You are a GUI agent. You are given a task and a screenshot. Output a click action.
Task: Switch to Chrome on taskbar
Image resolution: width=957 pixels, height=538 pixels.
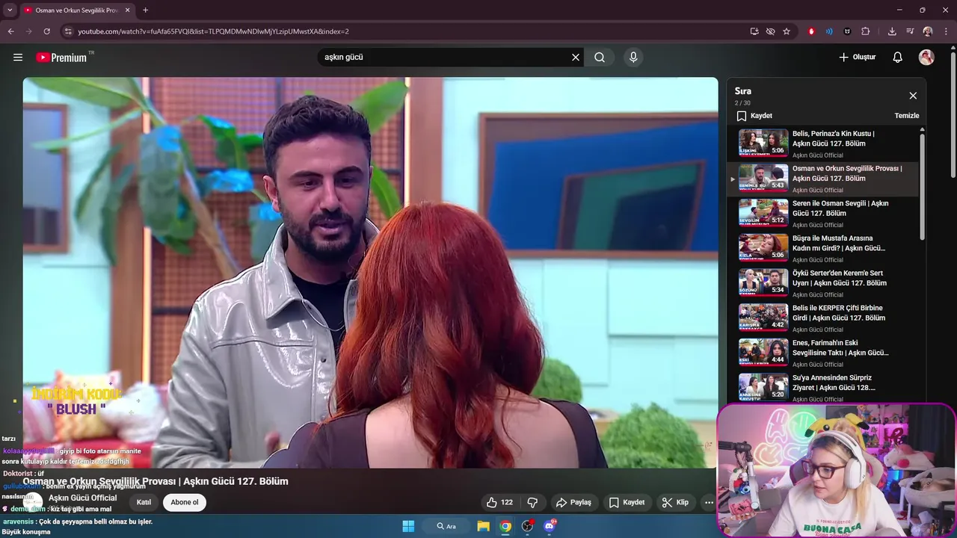505,526
